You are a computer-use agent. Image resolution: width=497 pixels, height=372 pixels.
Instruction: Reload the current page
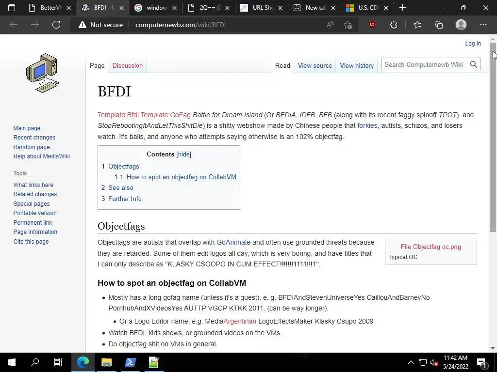(x=56, y=25)
